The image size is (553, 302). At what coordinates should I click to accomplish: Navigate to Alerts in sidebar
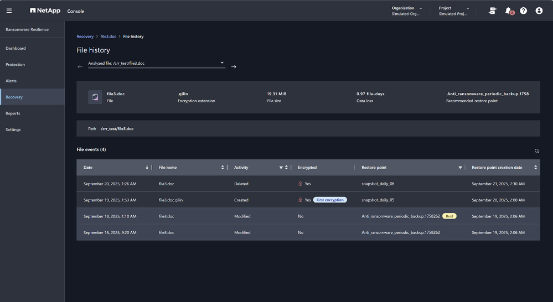pos(11,81)
